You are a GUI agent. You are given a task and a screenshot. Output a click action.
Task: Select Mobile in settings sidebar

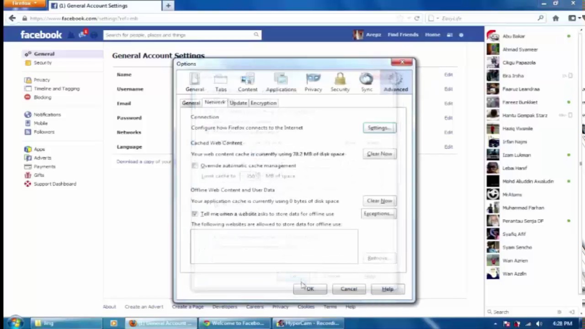click(x=41, y=123)
